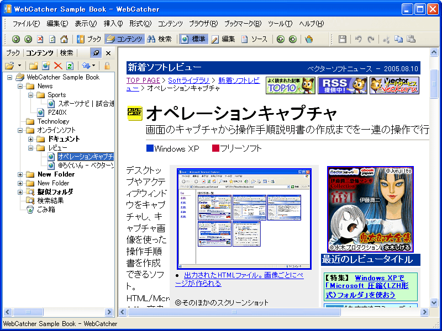Click the Copy icon

coord(398,39)
